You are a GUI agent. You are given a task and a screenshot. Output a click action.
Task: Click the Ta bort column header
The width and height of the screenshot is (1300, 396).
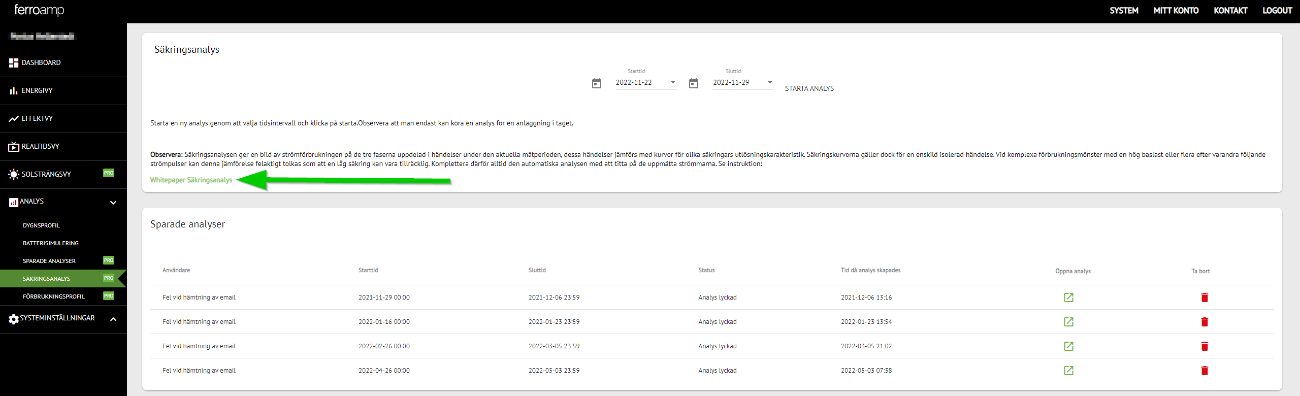(1200, 271)
